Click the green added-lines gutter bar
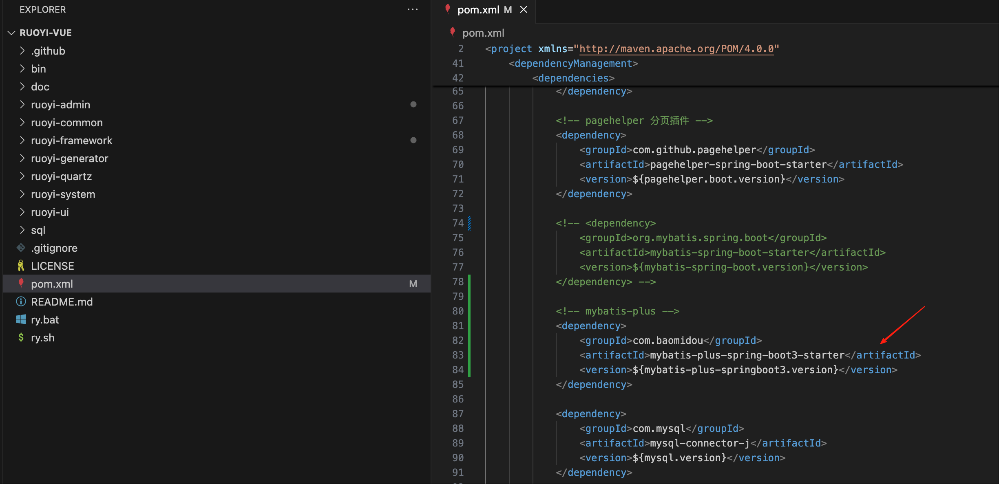The width and height of the screenshot is (999, 484). (x=469, y=326)
